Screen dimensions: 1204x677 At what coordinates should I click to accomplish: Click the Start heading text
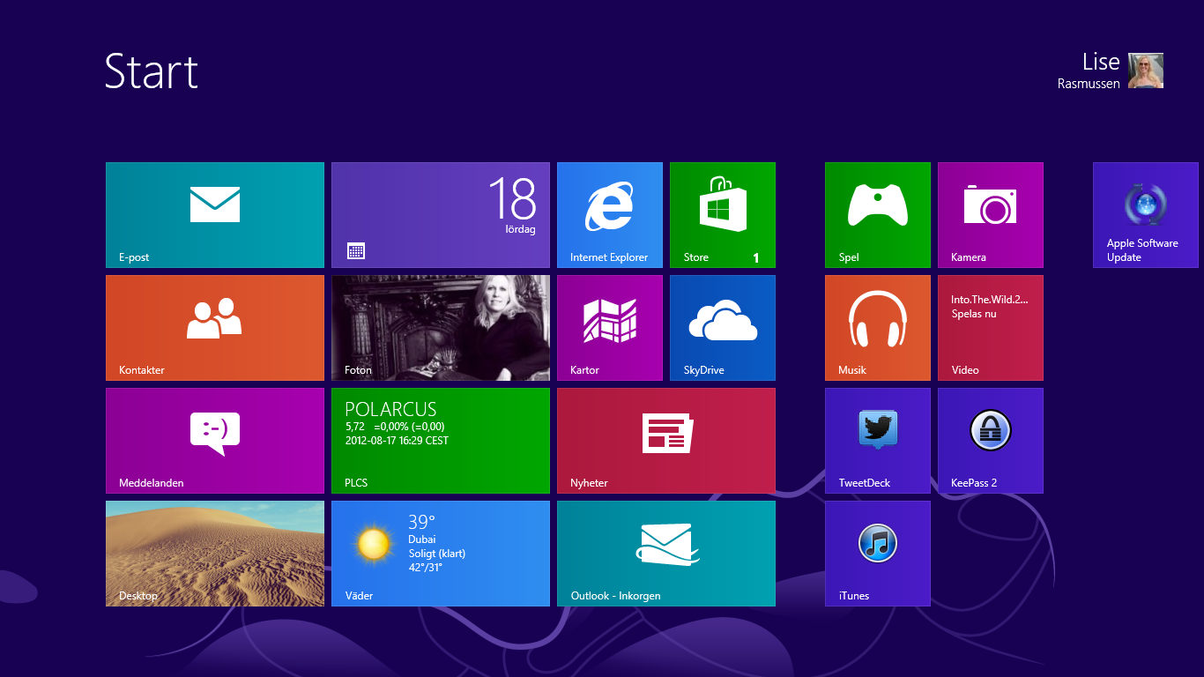coord(152,71)
